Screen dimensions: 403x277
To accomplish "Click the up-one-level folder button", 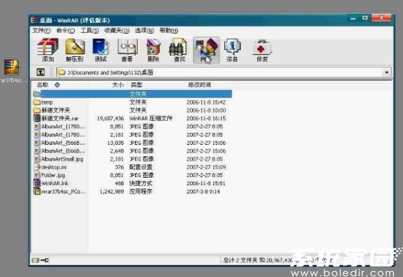I will [40, 72].
